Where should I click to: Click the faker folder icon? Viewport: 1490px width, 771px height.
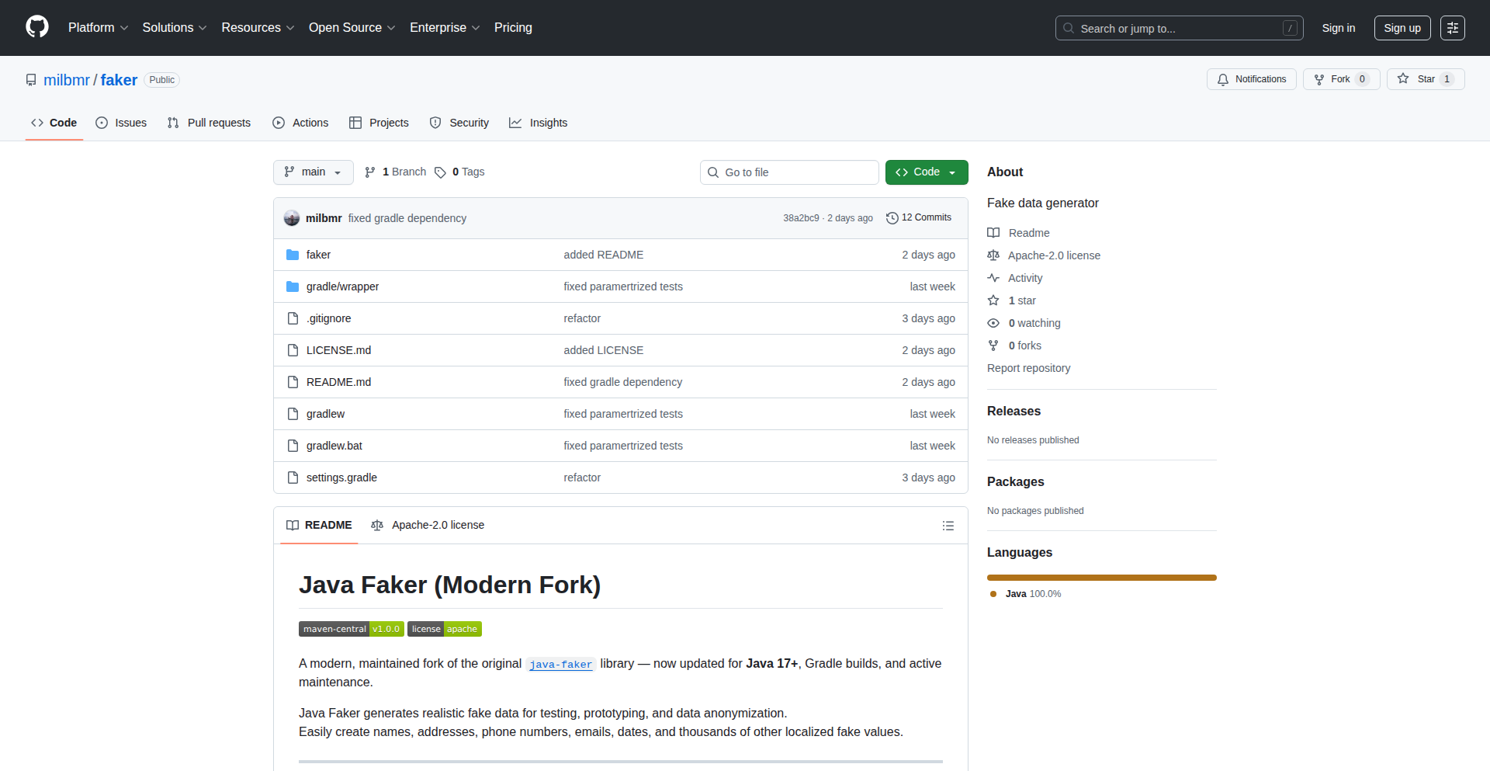click(293, 255)
